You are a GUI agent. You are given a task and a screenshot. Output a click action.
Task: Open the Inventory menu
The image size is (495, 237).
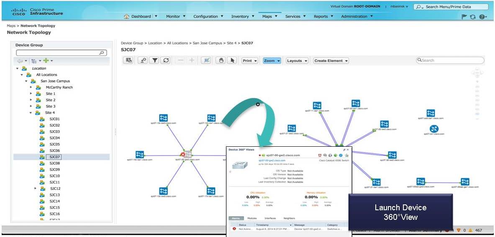(x=243, y=16)
